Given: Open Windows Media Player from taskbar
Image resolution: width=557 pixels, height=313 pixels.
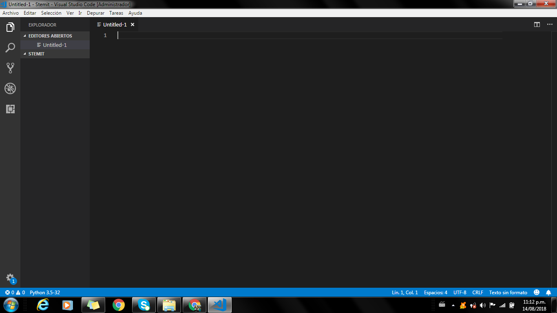Looking at the screenshot, I should point(68,305).
